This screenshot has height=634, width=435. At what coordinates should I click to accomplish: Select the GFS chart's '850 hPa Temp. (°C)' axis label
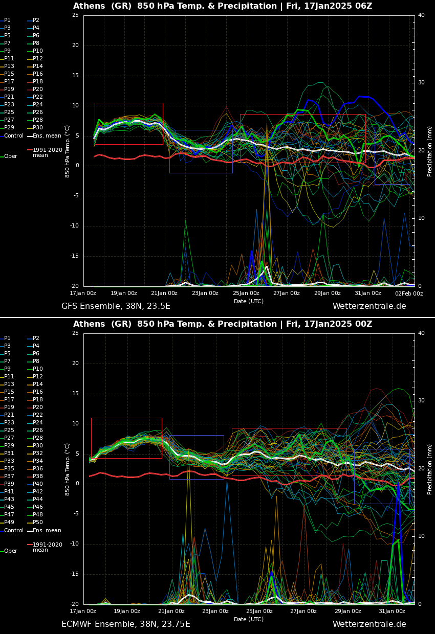[68, 151]
